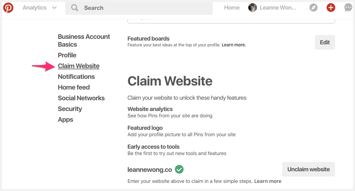Open the Analytics dropdown
355x191 pixels.
point(39,8)
